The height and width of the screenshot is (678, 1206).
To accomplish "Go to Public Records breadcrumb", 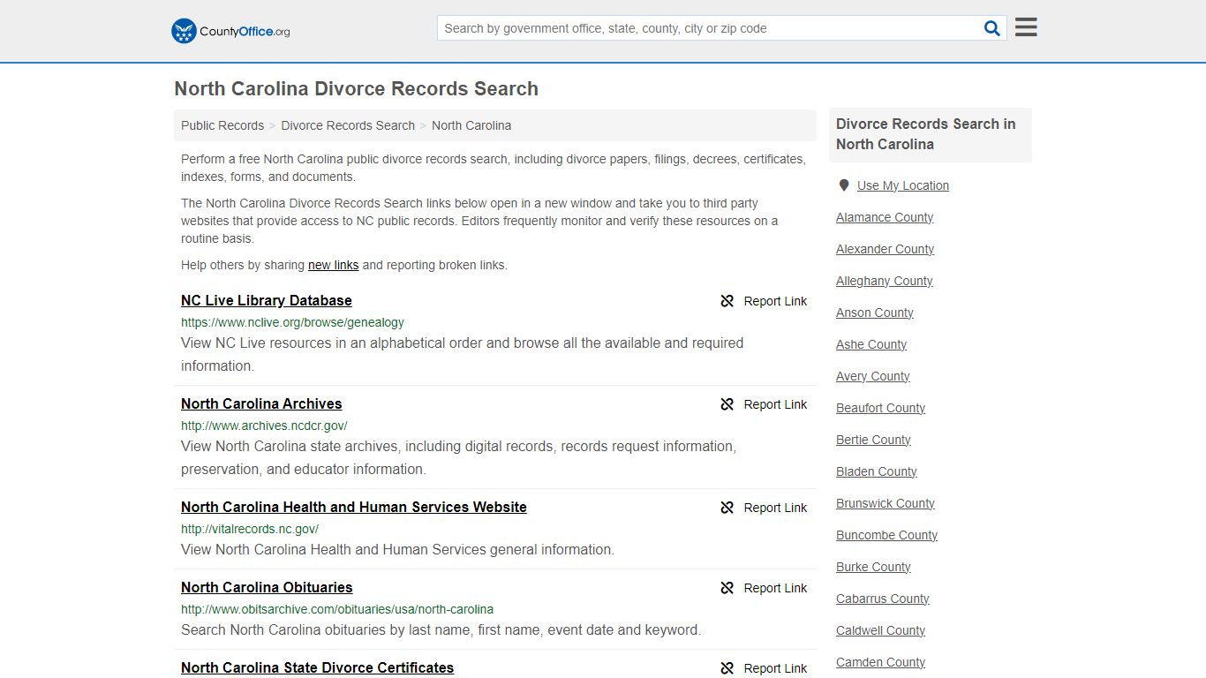I will pyautogui.click(x=222, y=125).
